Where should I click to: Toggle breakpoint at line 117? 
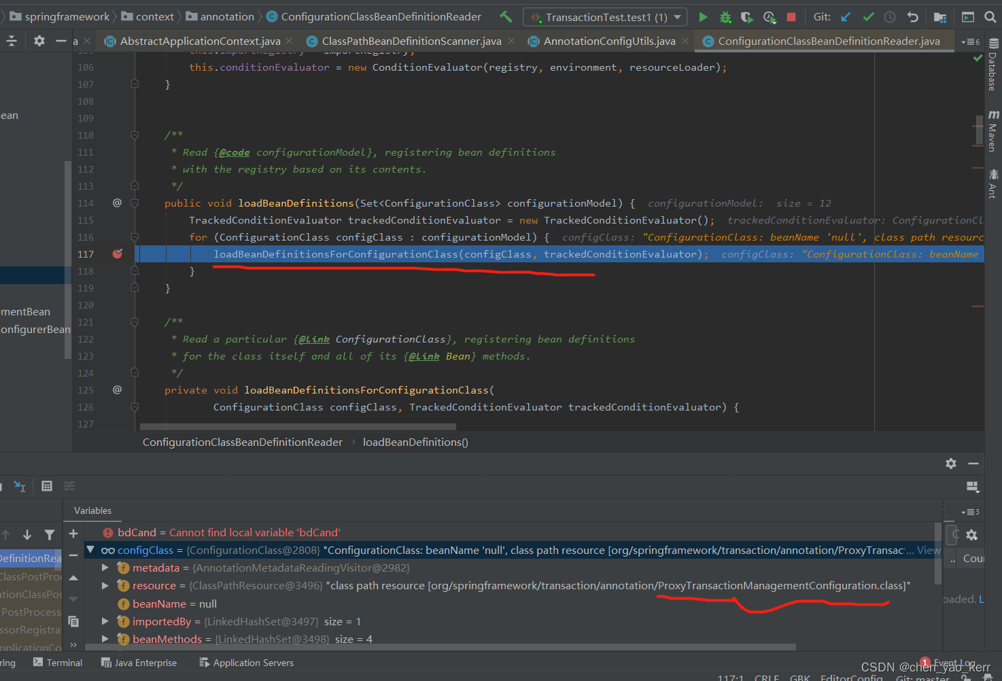[118, 254]
